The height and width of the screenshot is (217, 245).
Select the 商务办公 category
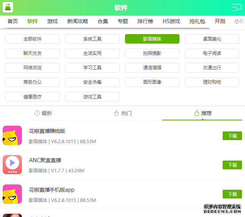click(33, 82)
